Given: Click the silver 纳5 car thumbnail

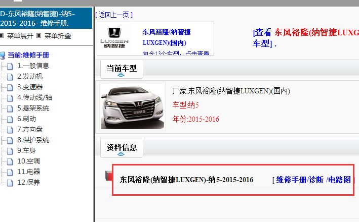Looking at the screenshot, I should click(x=133, y=106).
